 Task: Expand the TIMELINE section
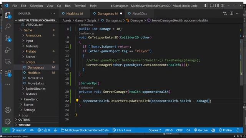pos(36,125)
